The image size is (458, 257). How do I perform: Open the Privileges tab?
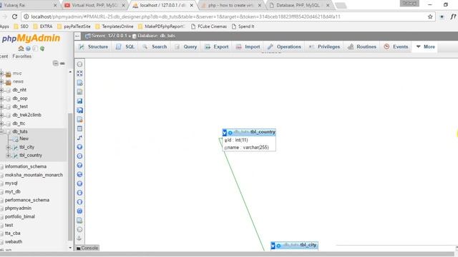click(x=325, y=46)
